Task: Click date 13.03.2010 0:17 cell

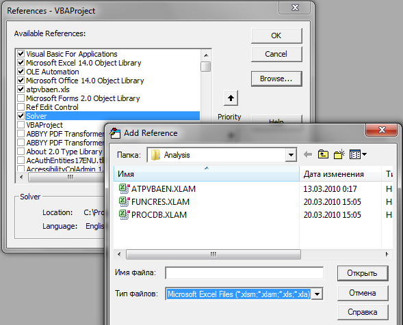Action: coord(330,189)
